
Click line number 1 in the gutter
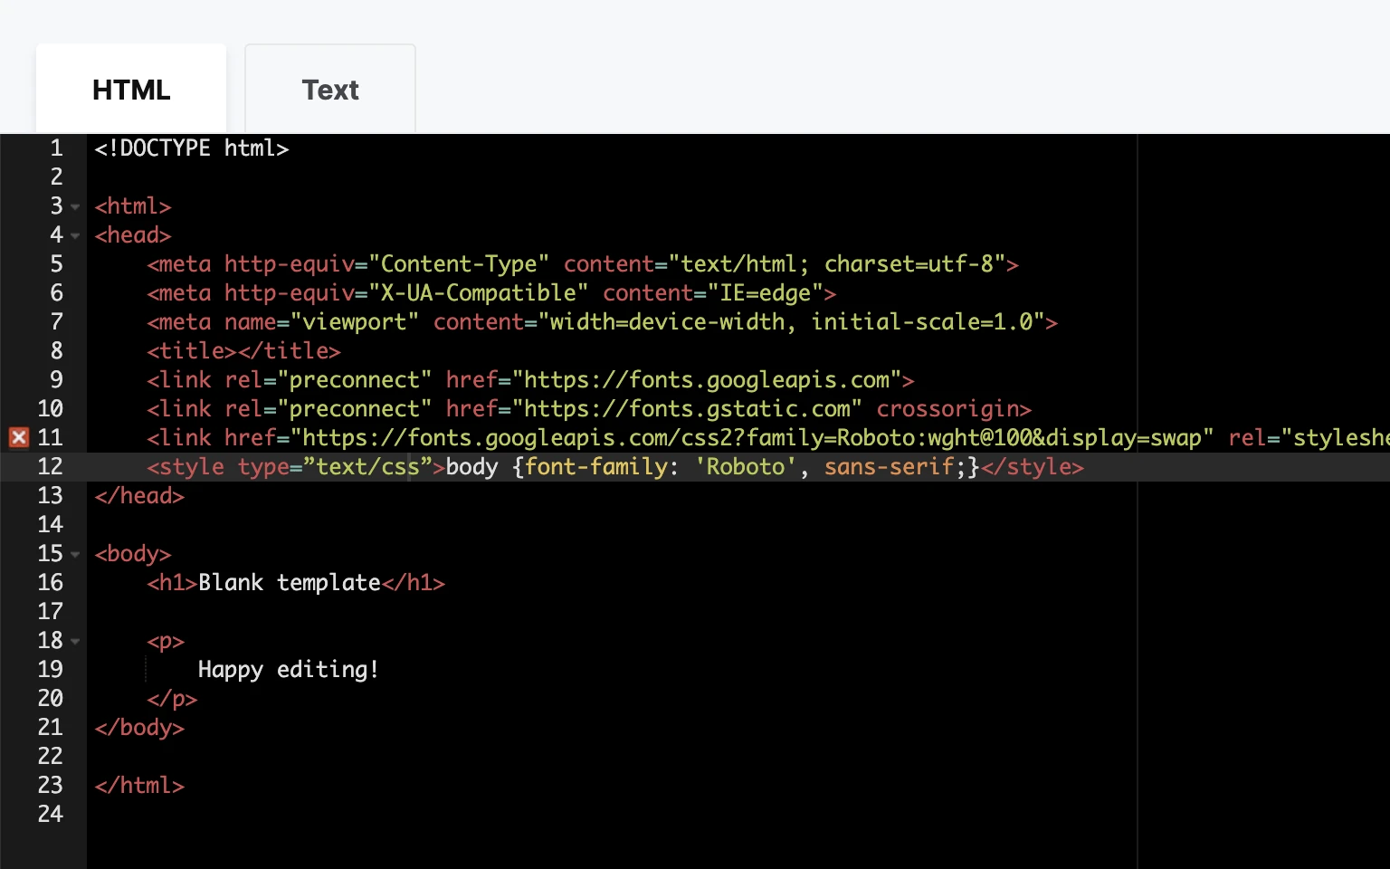56,148
